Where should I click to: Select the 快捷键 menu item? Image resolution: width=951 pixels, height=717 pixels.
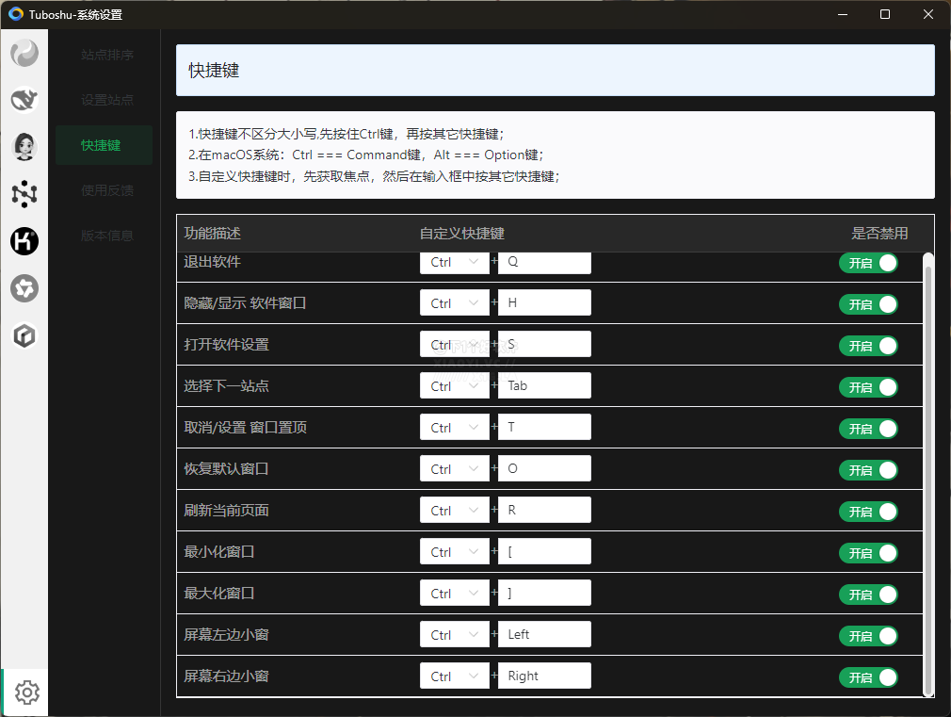pyautogui.click(x=104, y=145)
